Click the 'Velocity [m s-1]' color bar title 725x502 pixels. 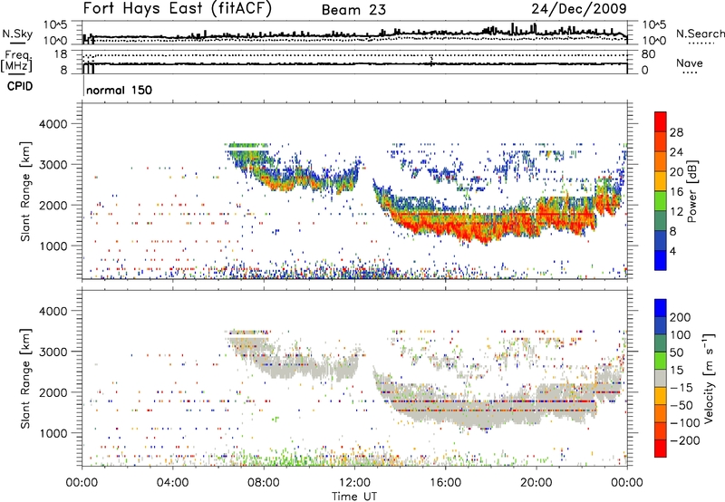pos(709,378)
